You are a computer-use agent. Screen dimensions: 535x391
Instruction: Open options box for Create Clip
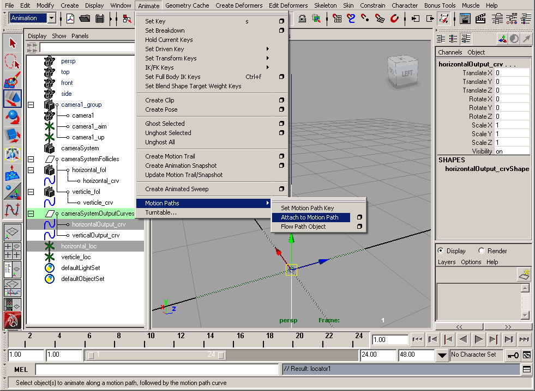click(281, 100)
